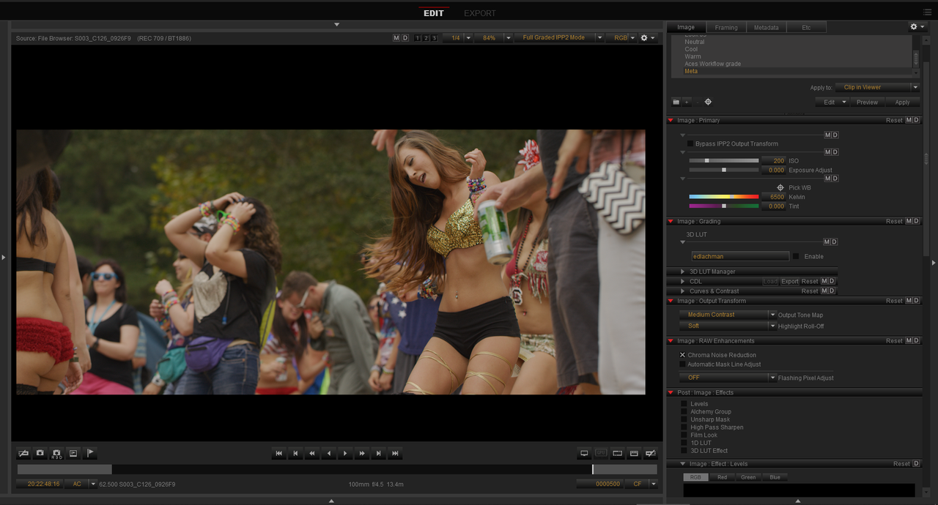Click the add preset plus icon
The height and width of the screenshot is (505, 938).
click(x=687, y=102)
